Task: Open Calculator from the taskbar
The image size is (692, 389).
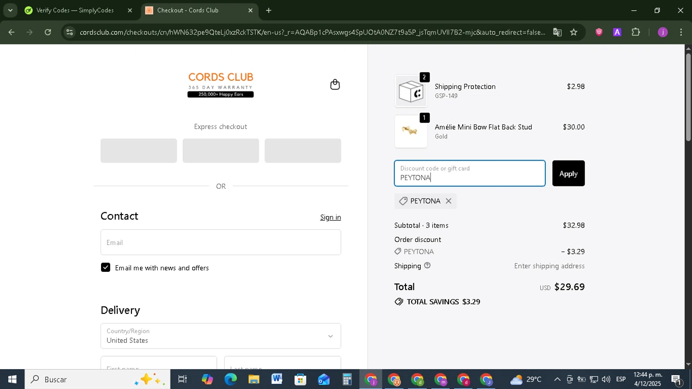Action: [347, 379]
